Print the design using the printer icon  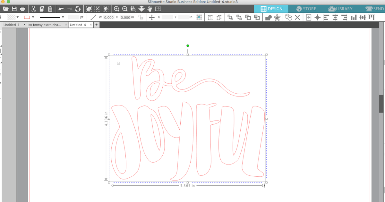pyautogui.click(x=22, y=9)
